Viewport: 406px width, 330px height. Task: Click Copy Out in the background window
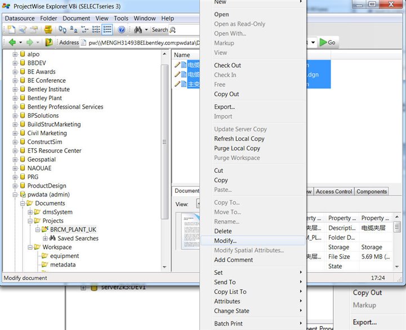click(367, 292)
